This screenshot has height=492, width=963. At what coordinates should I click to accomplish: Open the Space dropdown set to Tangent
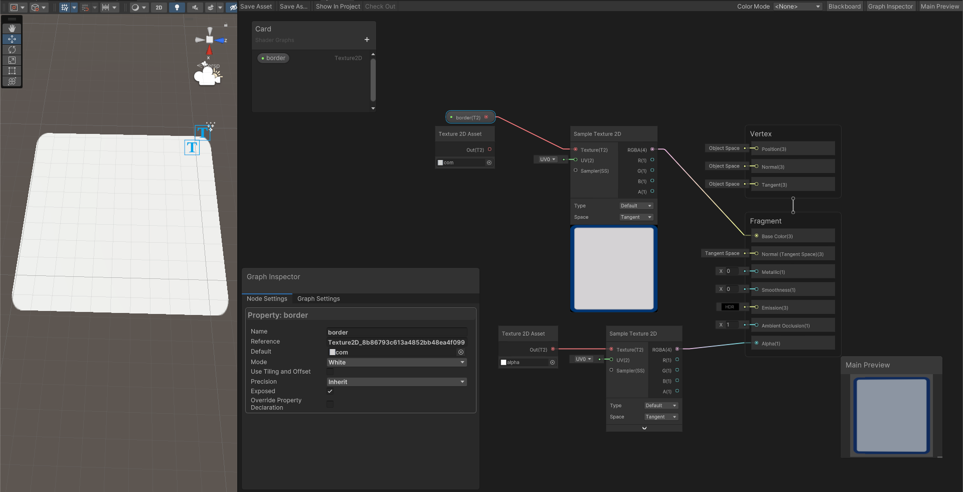(x=635, y=217)
